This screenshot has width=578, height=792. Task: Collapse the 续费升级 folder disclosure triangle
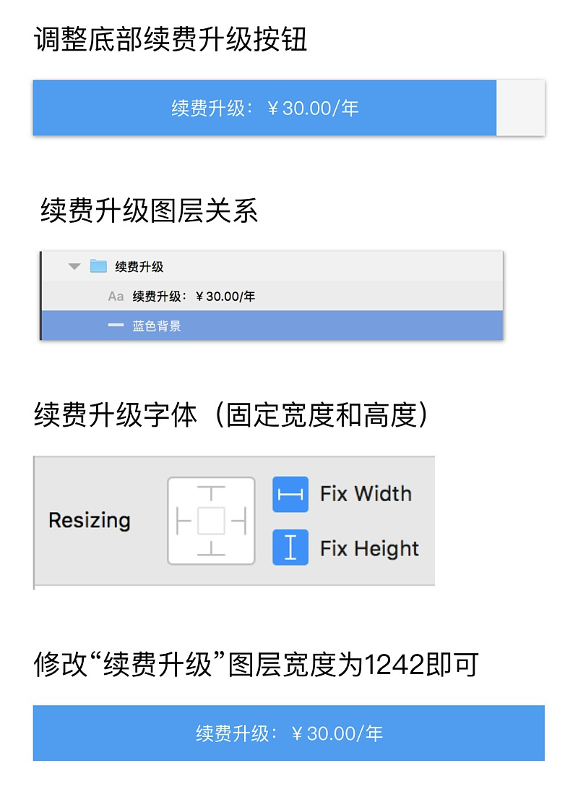74,266
